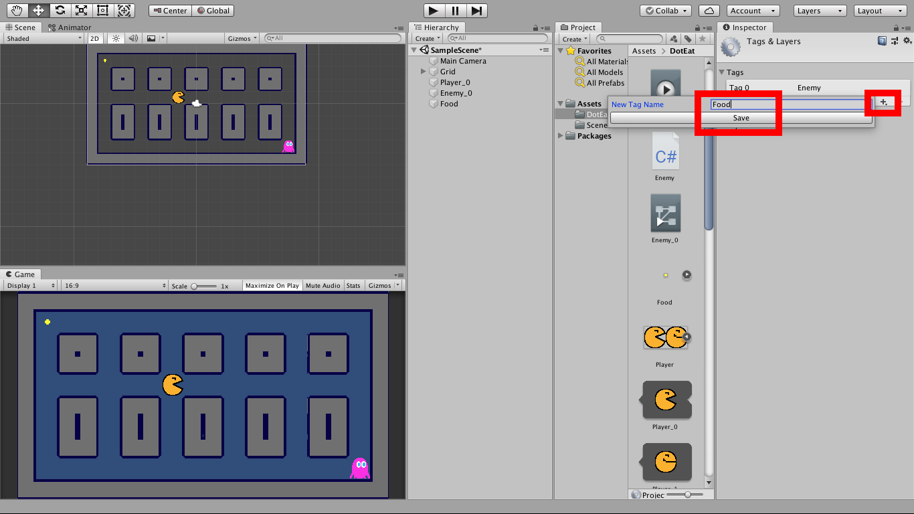Expand the Grid object in Hierarchy

pyautogui.click(x=424, y=72)
